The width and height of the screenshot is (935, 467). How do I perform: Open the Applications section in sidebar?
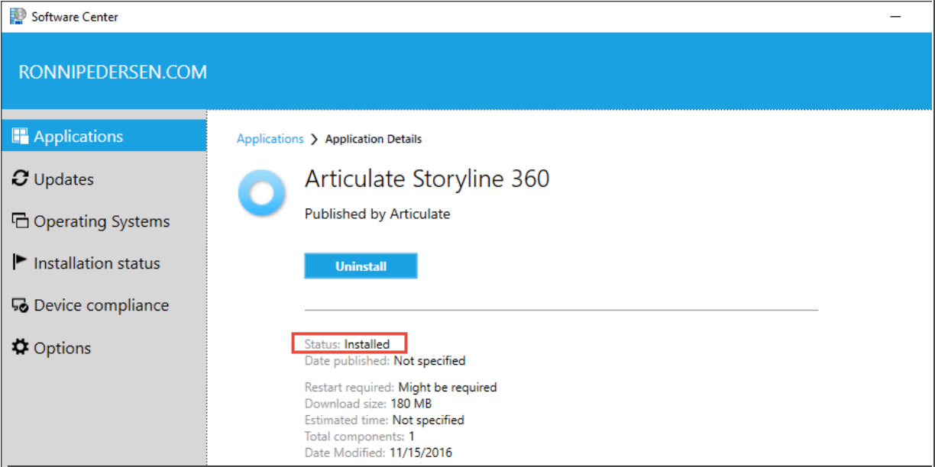pos(103,136)
